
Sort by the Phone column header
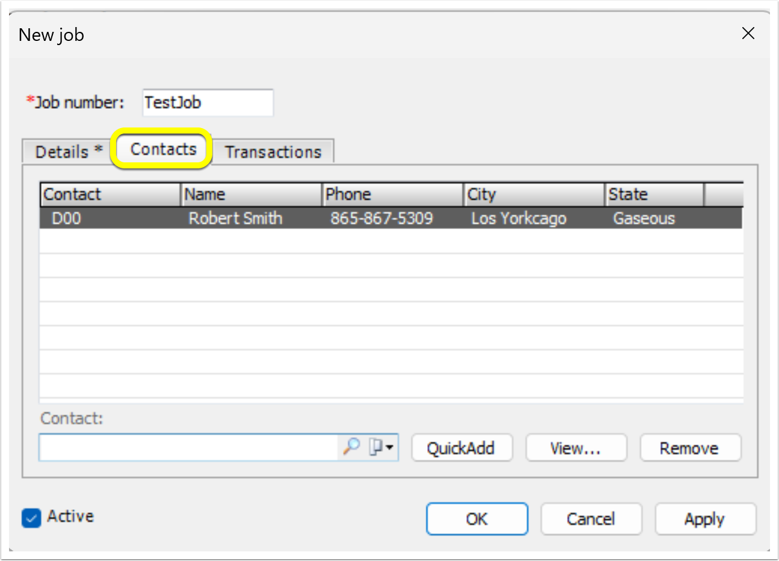393,195
